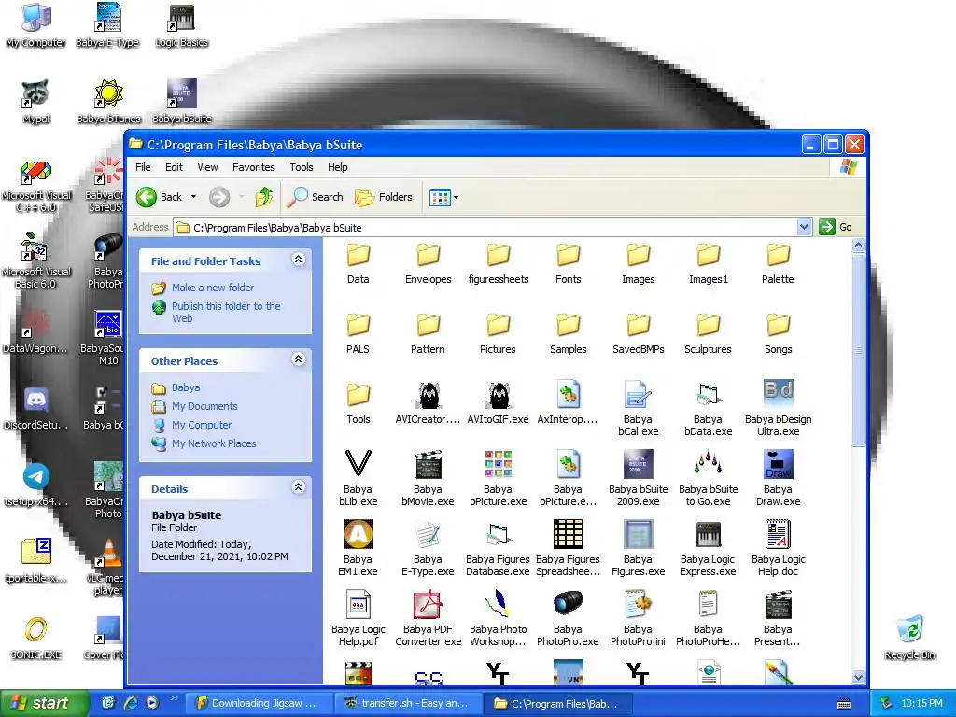
Task: Select the Babya PhotoProHe... file icon
Action: point(708,605)
